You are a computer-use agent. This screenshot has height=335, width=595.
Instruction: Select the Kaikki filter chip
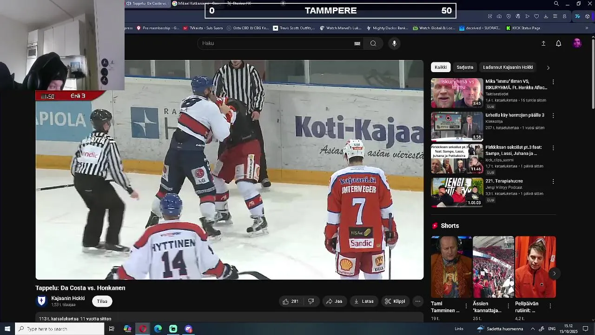(x=441, y=67)
